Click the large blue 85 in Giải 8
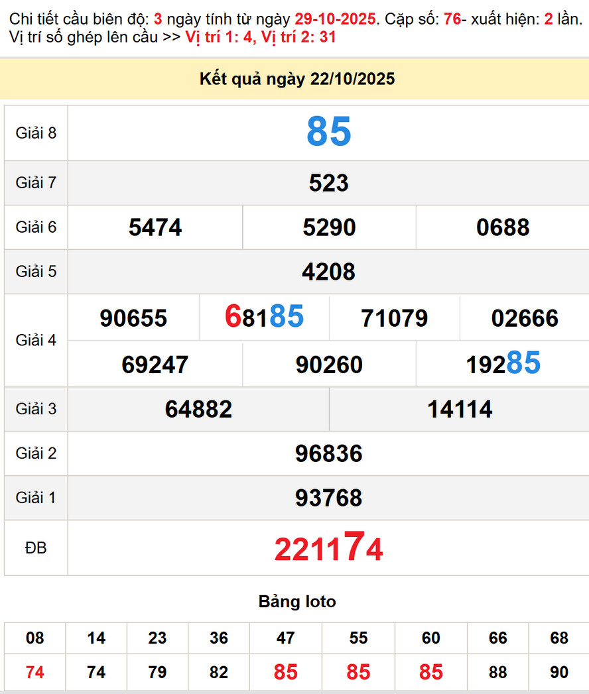Image resolution: width=589 pixels, height=694 pixels. click(x=328, y=132)
